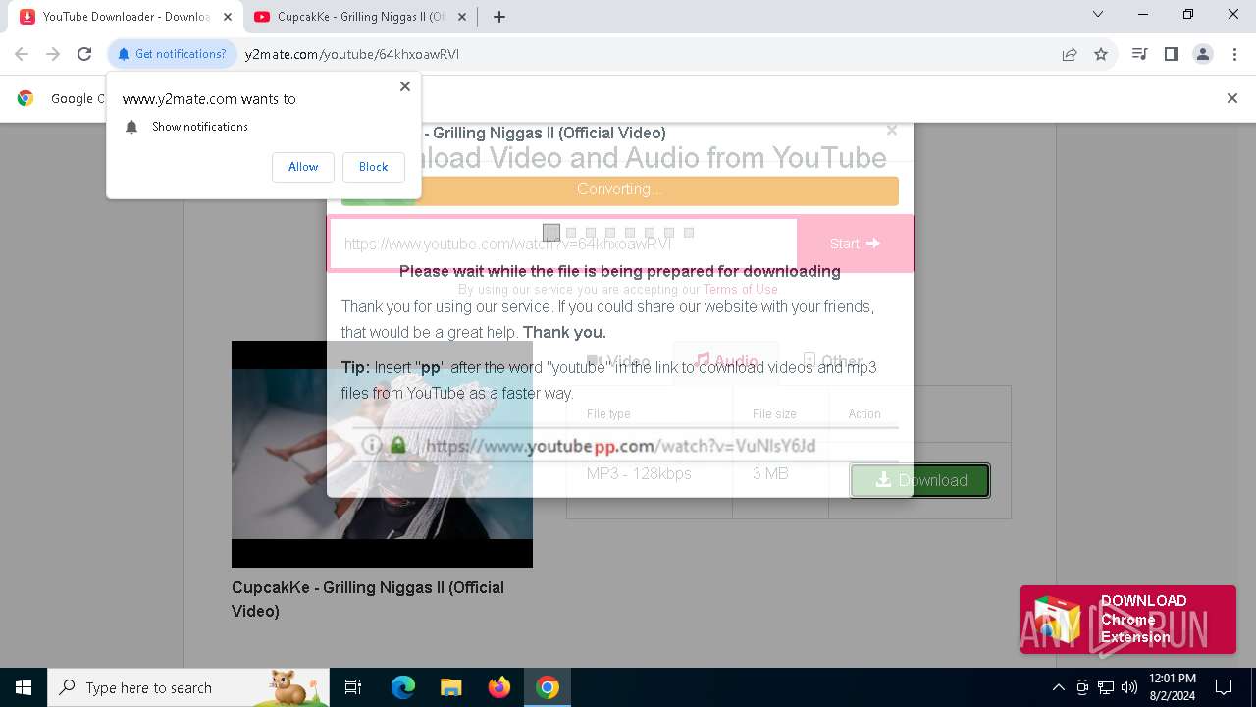
Task: Toggle browser side panel
Action: (1171, 54)
